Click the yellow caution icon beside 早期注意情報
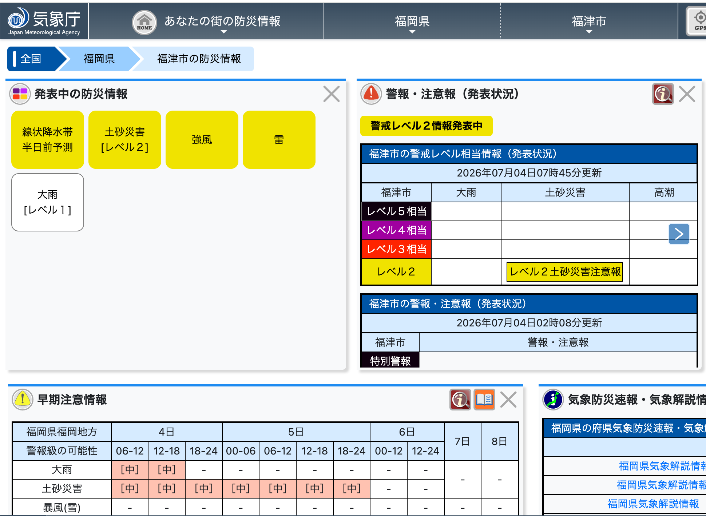 click(x=23, y=400)
